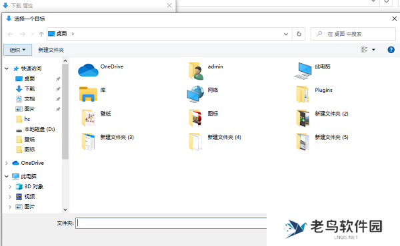Click the search magnifier icon
This screenshot has width=400, height=246.
[x=319, y=34]
